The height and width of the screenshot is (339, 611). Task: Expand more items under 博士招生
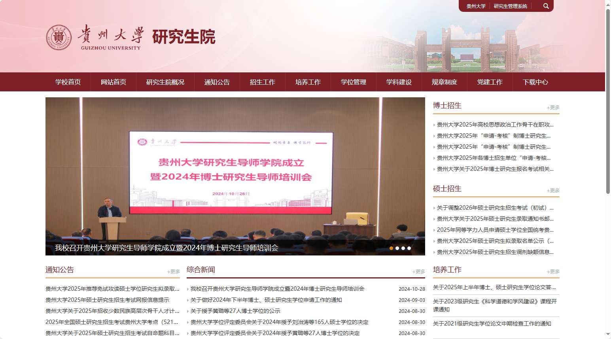[x=553, y=107]
